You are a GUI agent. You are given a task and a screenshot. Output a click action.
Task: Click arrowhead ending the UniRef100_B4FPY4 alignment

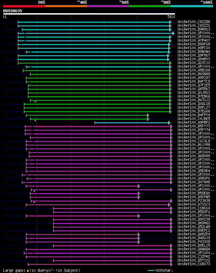click(148, 115)
